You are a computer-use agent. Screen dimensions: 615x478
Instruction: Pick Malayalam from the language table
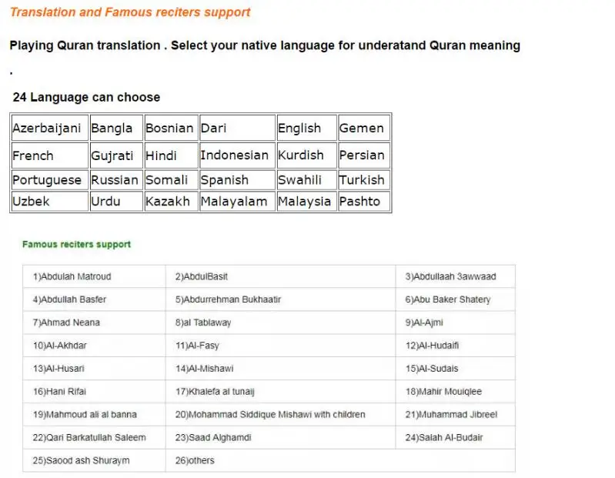click(237, 201)
